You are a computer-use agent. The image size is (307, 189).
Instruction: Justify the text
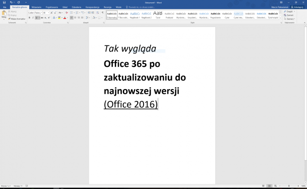coord(82,18)
